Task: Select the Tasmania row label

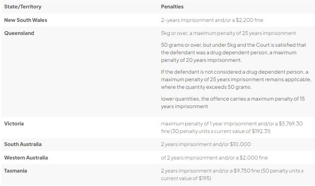Action: coord(16,171)
